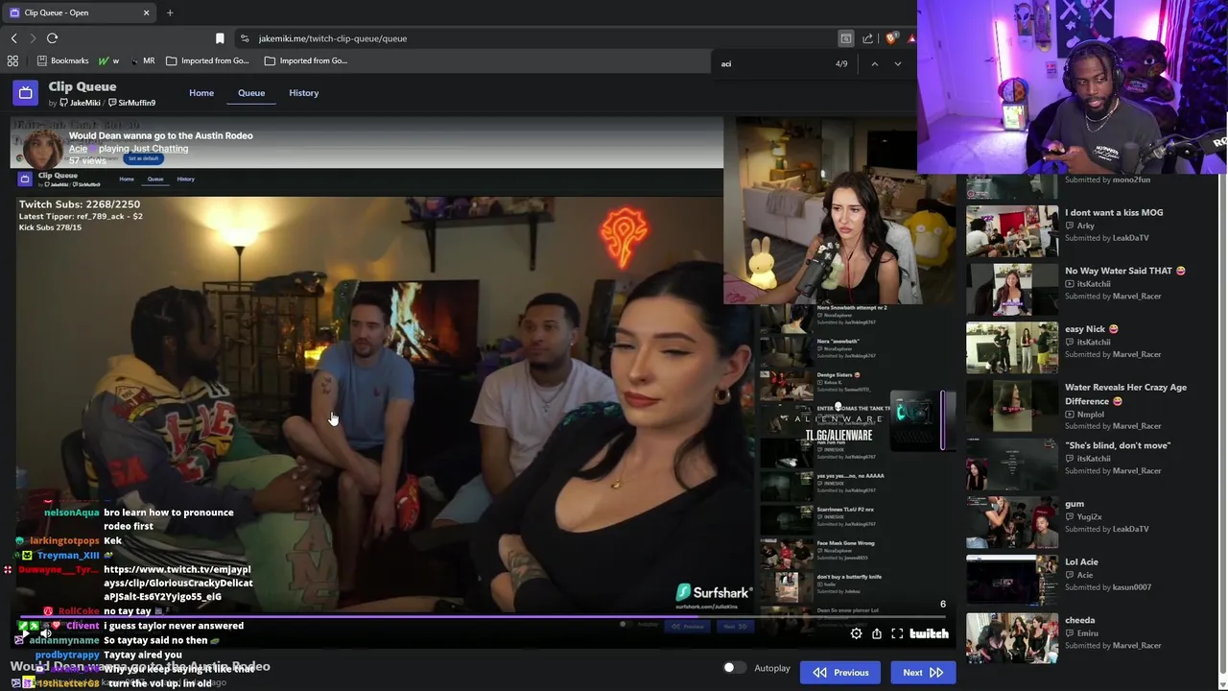
Task: Click 'Arky' channel name in queue
Action: tap(1085, 226)
